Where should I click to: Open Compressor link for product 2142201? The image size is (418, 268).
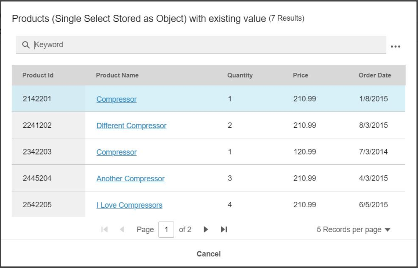coord(117,100)
